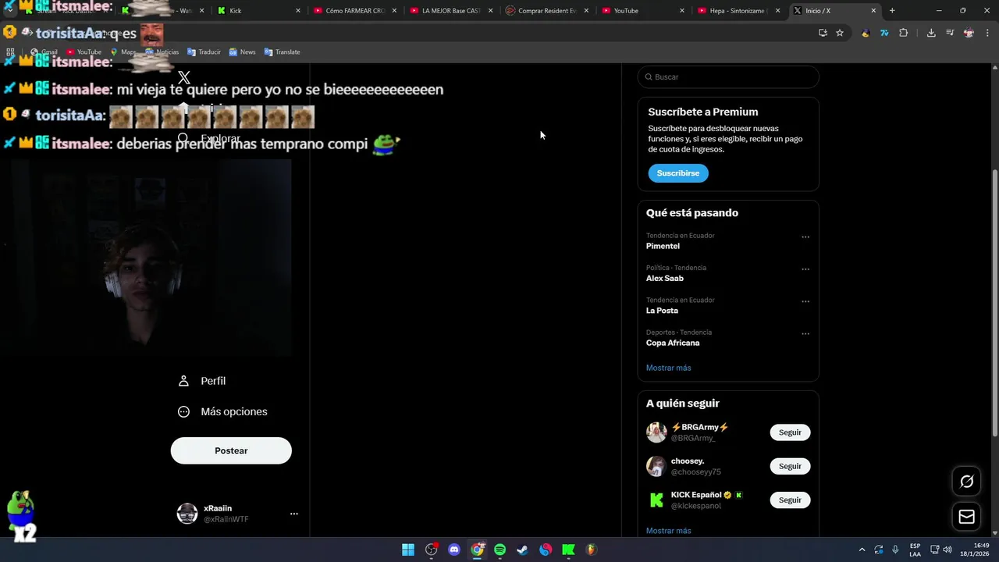The width and height of the screenshot is (999, 562).
Task: Follow the choosey. account
Action: [x=790, y=466]
